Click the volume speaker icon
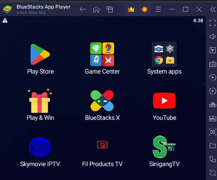This screenshot has width=217, height=180. pyautogui.click(x=213, y=37)
